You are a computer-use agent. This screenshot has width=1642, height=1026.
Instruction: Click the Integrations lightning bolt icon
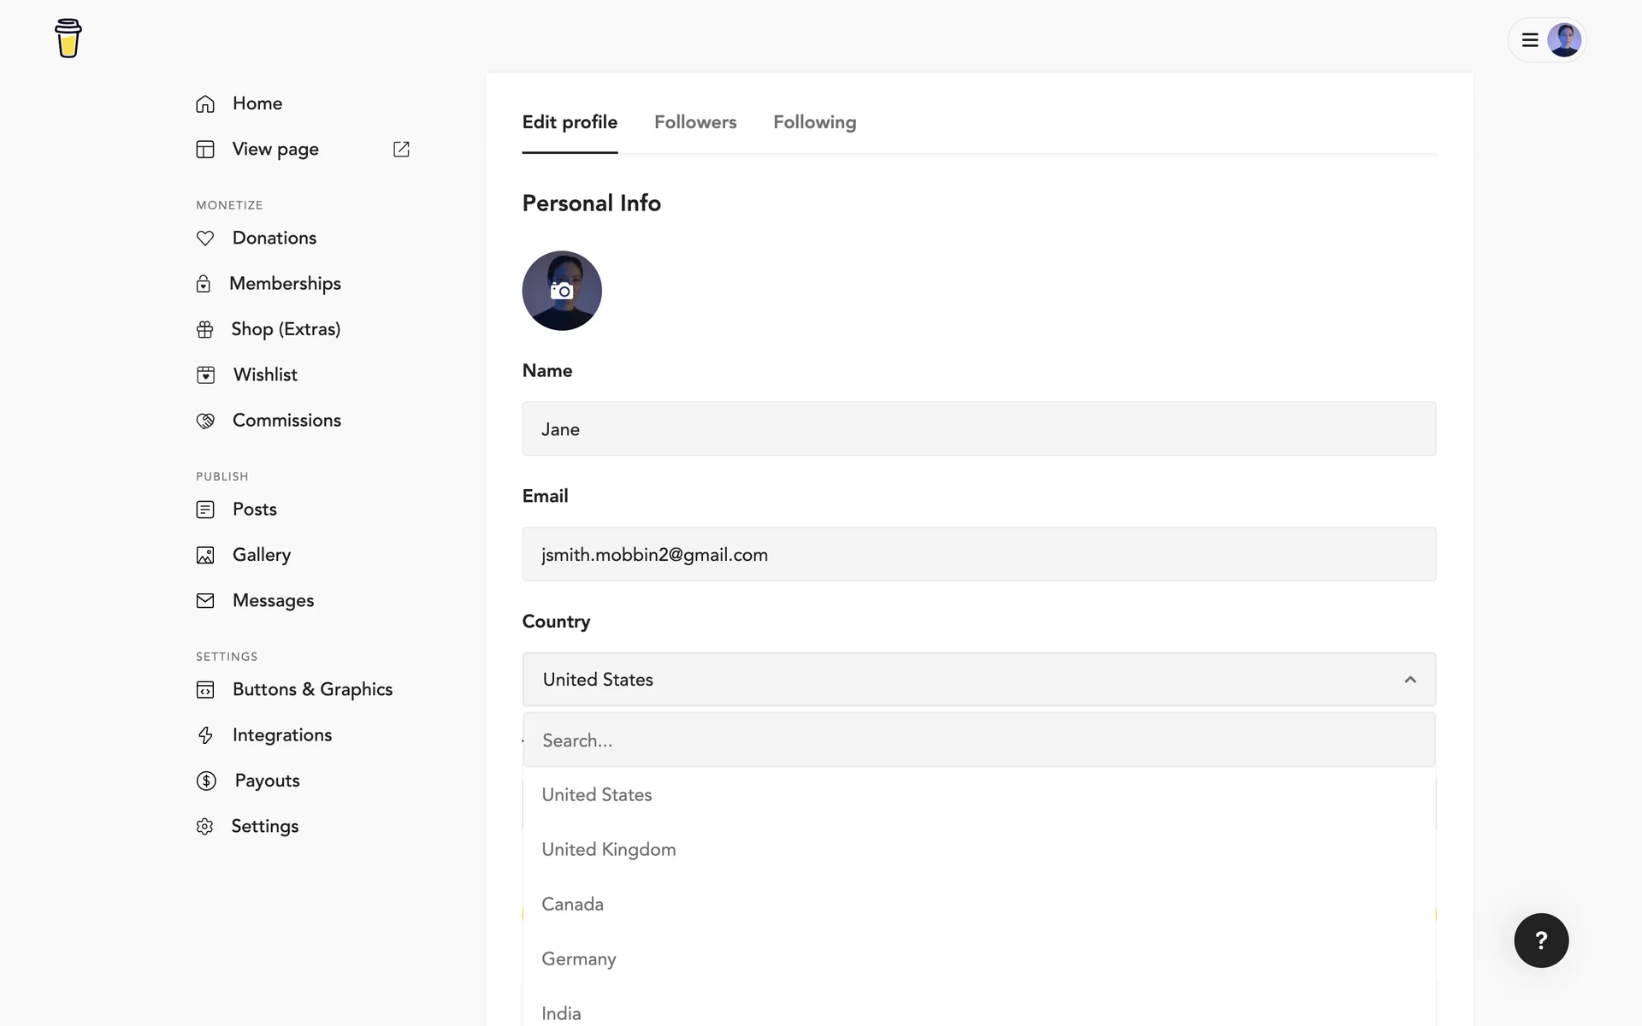coord(205,735)
